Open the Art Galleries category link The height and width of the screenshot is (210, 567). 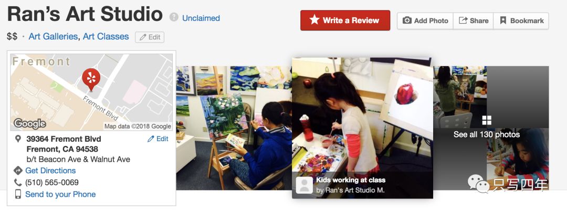coord(53,37)
